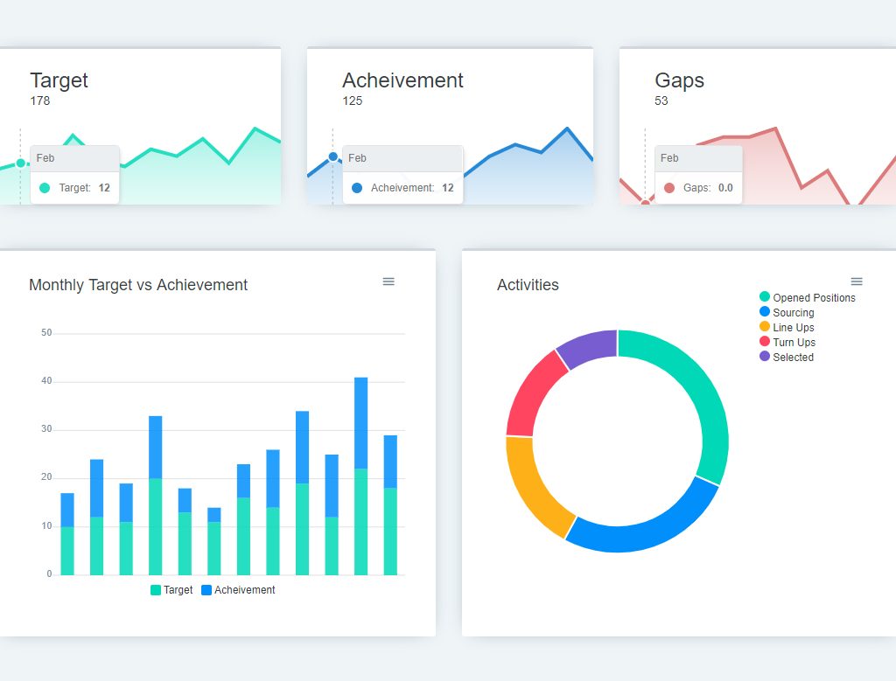Open the Activities chart hamburger menu
Viewport: 896px width, 681px height.
pos(857,281)
